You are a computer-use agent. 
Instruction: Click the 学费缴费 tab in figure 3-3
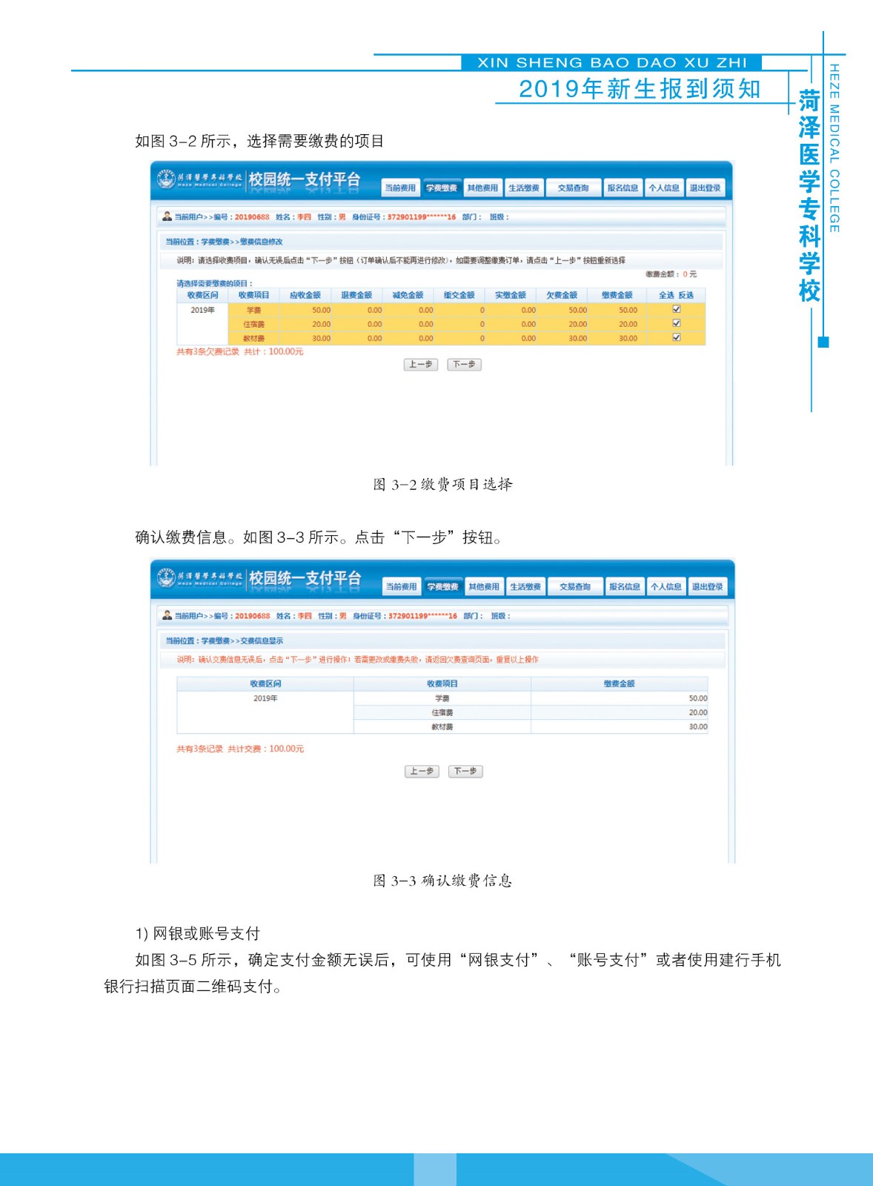[x=442, y=587]
